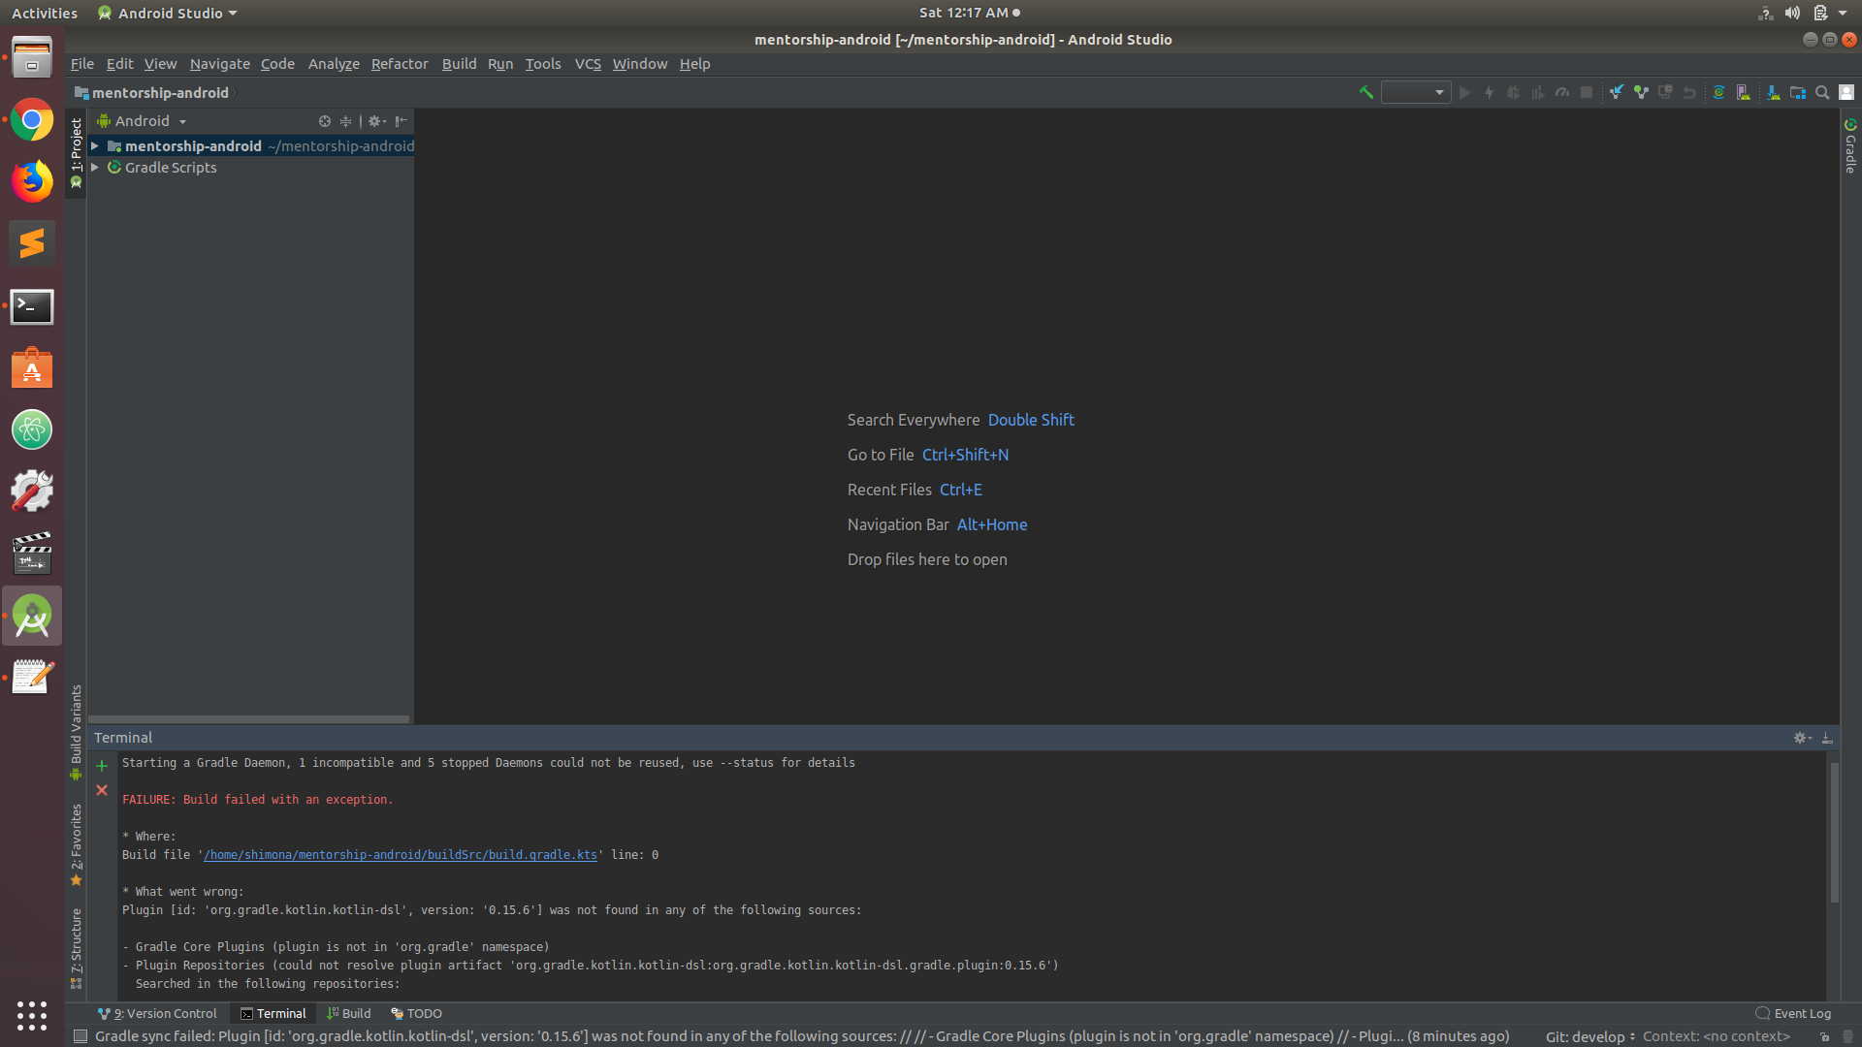Click the Debug app bug icon
This screenshot has width=1862, height=1047.
click(1513, 93)
